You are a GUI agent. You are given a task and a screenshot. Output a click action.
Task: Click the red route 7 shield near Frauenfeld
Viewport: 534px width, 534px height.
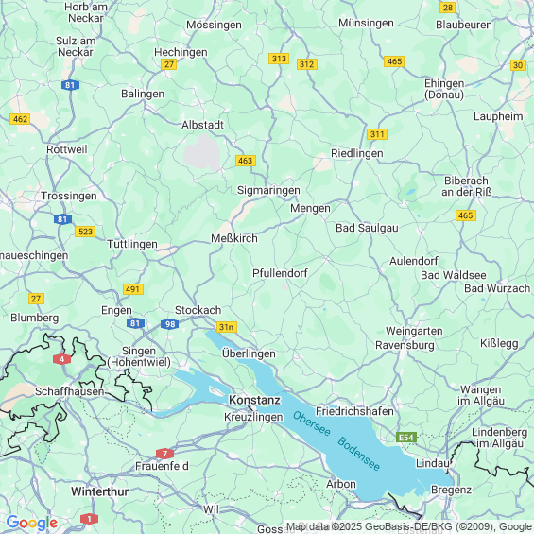164,454
